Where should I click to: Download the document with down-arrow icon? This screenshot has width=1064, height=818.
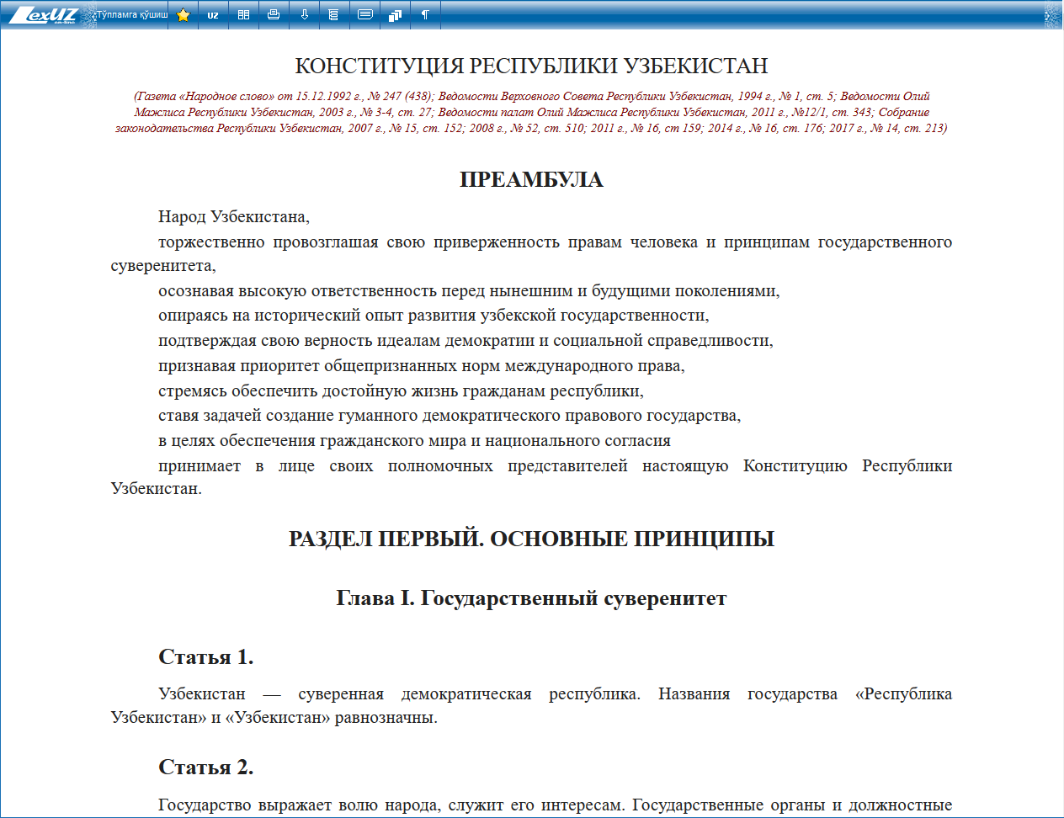click(304, 15)
